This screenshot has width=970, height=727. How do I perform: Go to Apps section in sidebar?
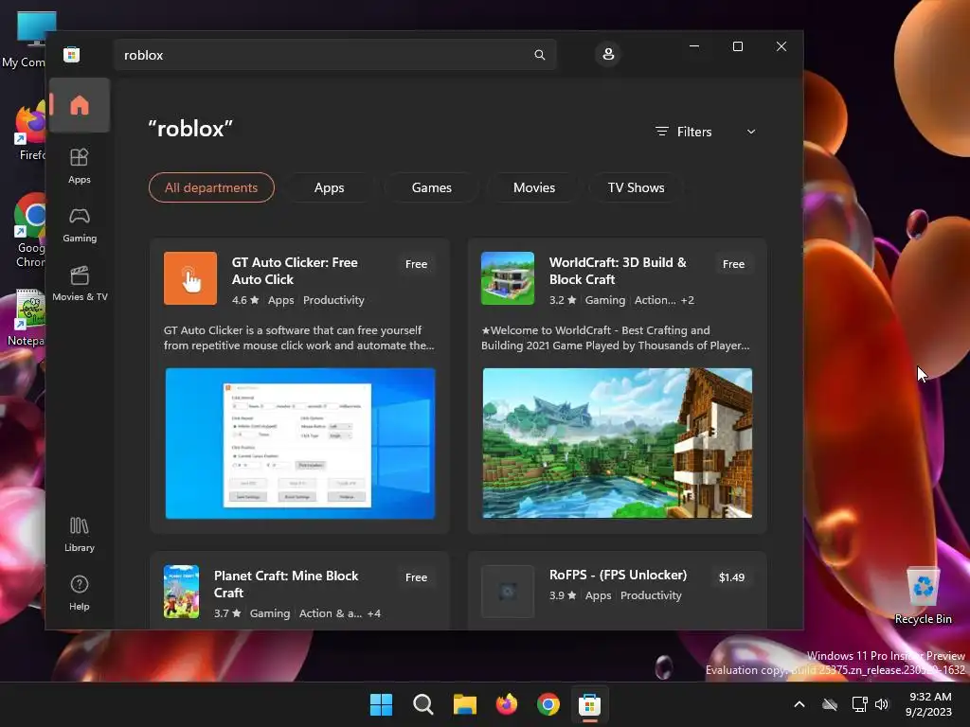pos(80,166)
